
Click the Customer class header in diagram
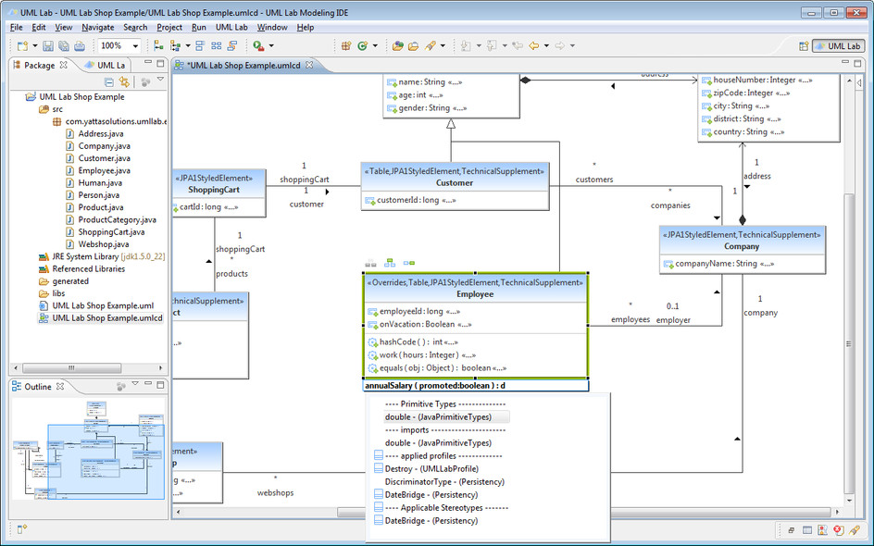click(x=455, y=177)
